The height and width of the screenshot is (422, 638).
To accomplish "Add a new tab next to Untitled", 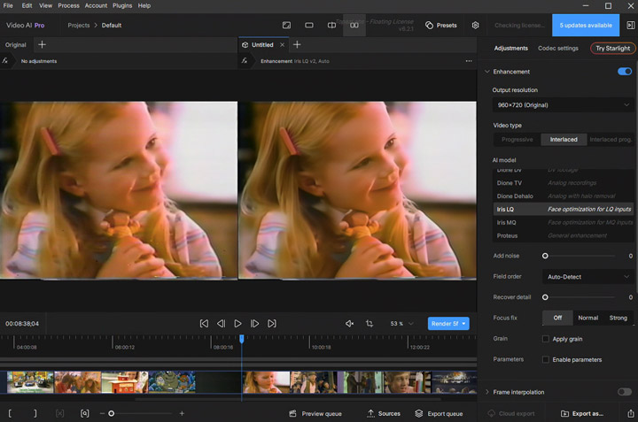I will pyautogui.click(x=297, y=45).
